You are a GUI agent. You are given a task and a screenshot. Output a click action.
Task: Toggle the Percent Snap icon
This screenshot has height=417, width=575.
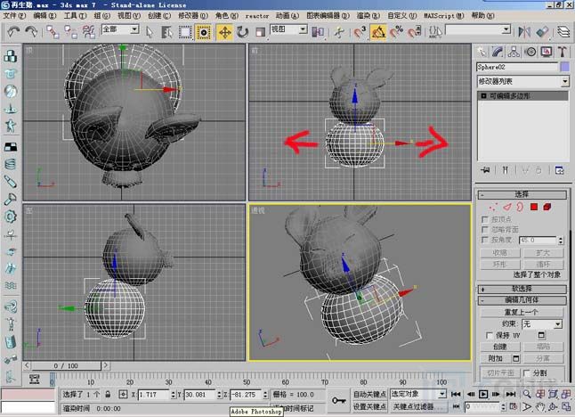click(x=396, y=32)
